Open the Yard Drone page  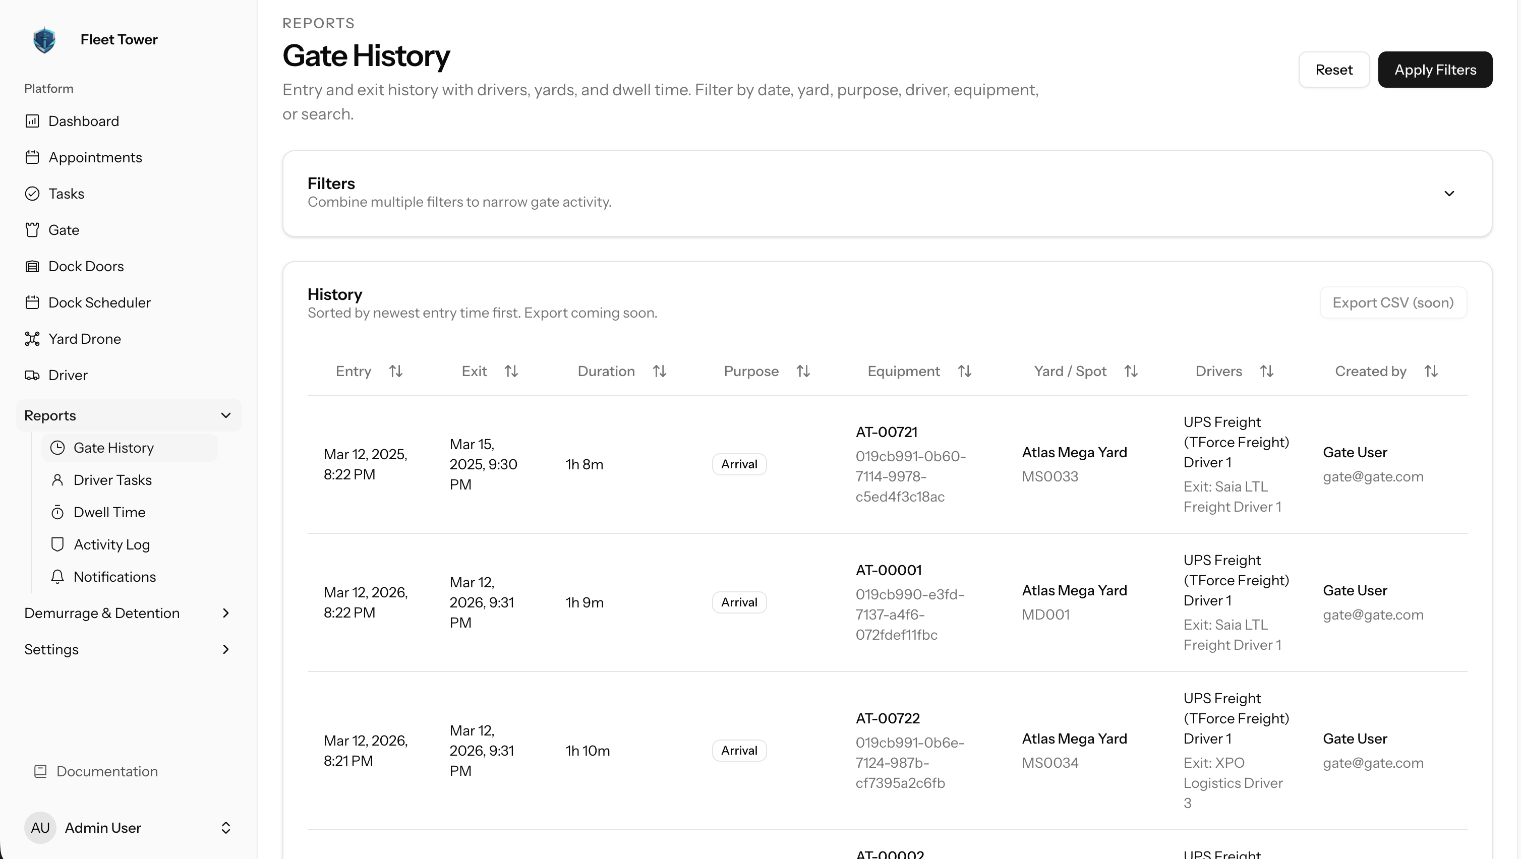point(84,339)
